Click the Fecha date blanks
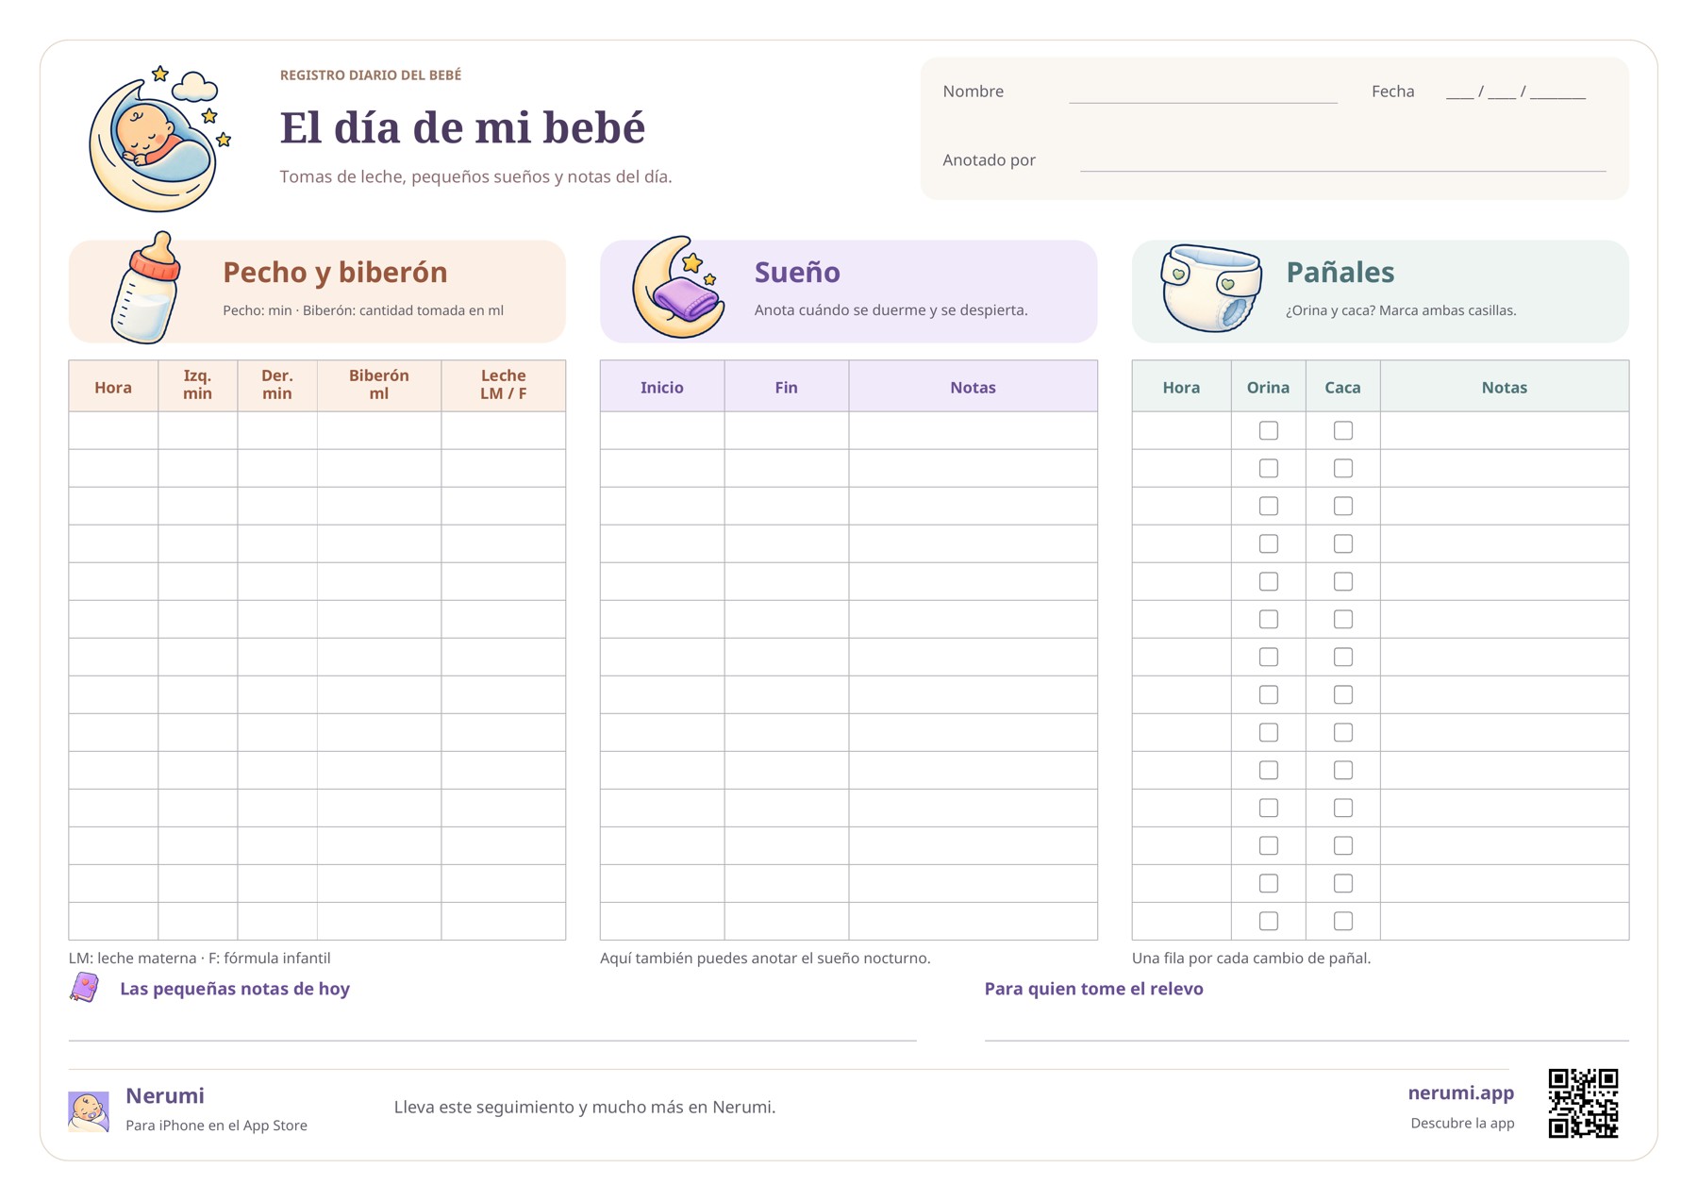Screen dimensions: 1698x1201 tap(1515, 92)
